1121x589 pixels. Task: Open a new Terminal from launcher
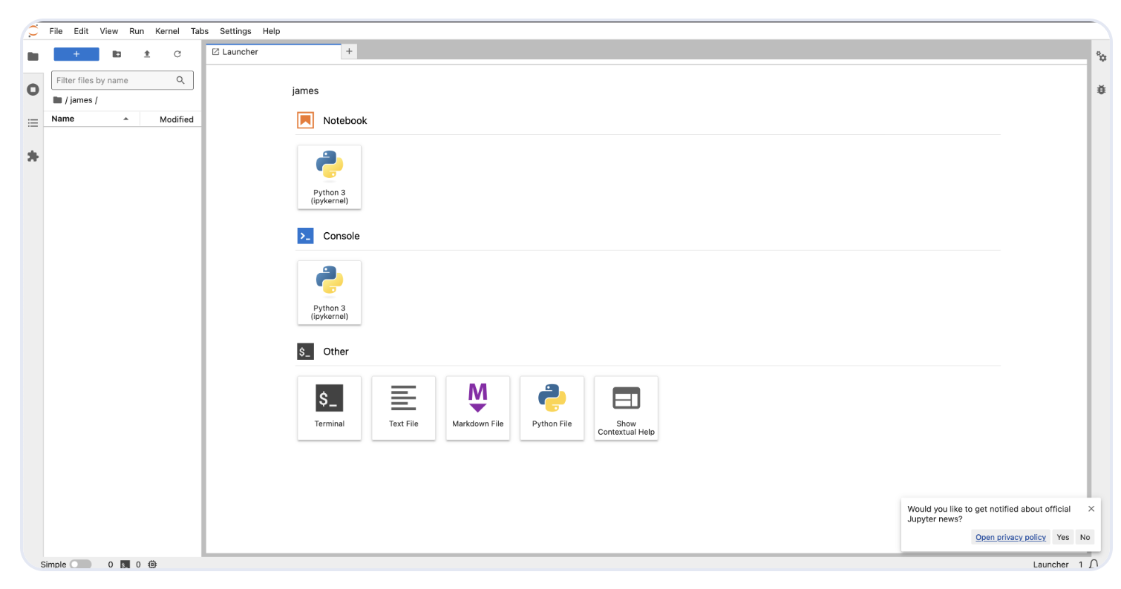[x=330, y=408]
